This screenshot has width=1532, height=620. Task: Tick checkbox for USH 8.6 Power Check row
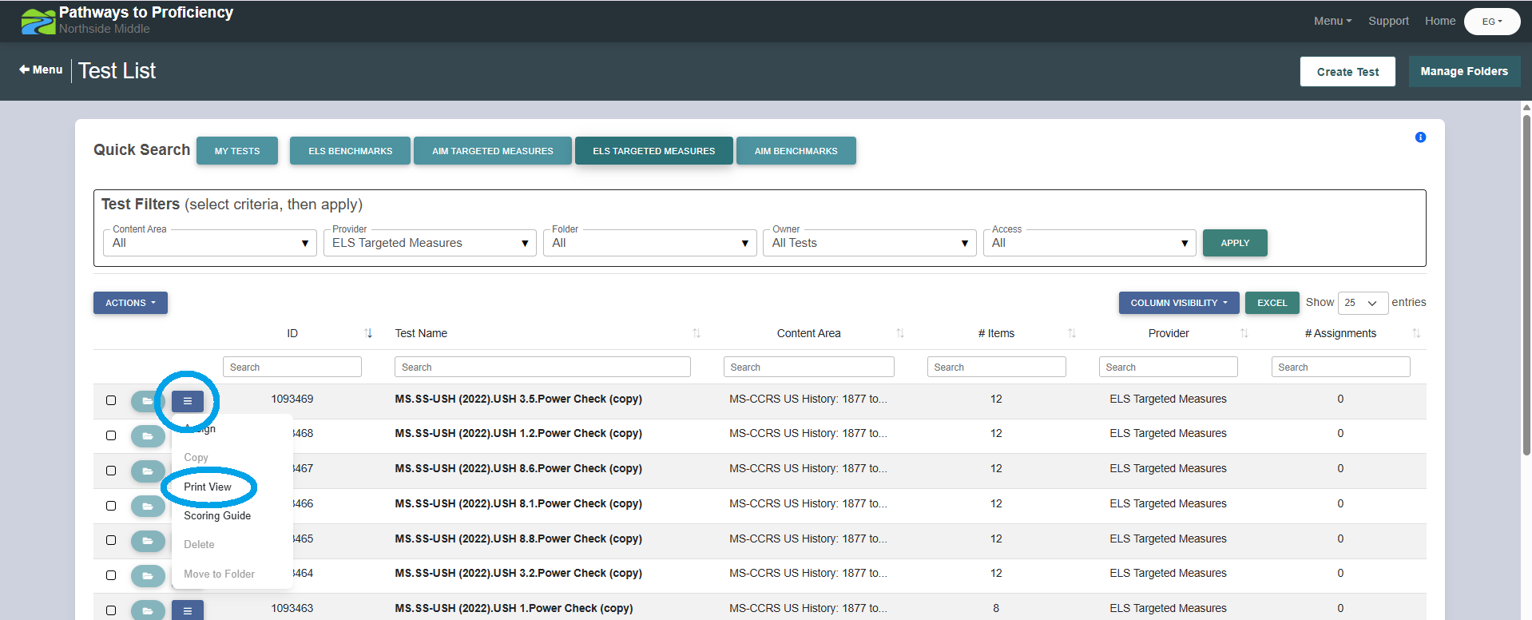111,471
